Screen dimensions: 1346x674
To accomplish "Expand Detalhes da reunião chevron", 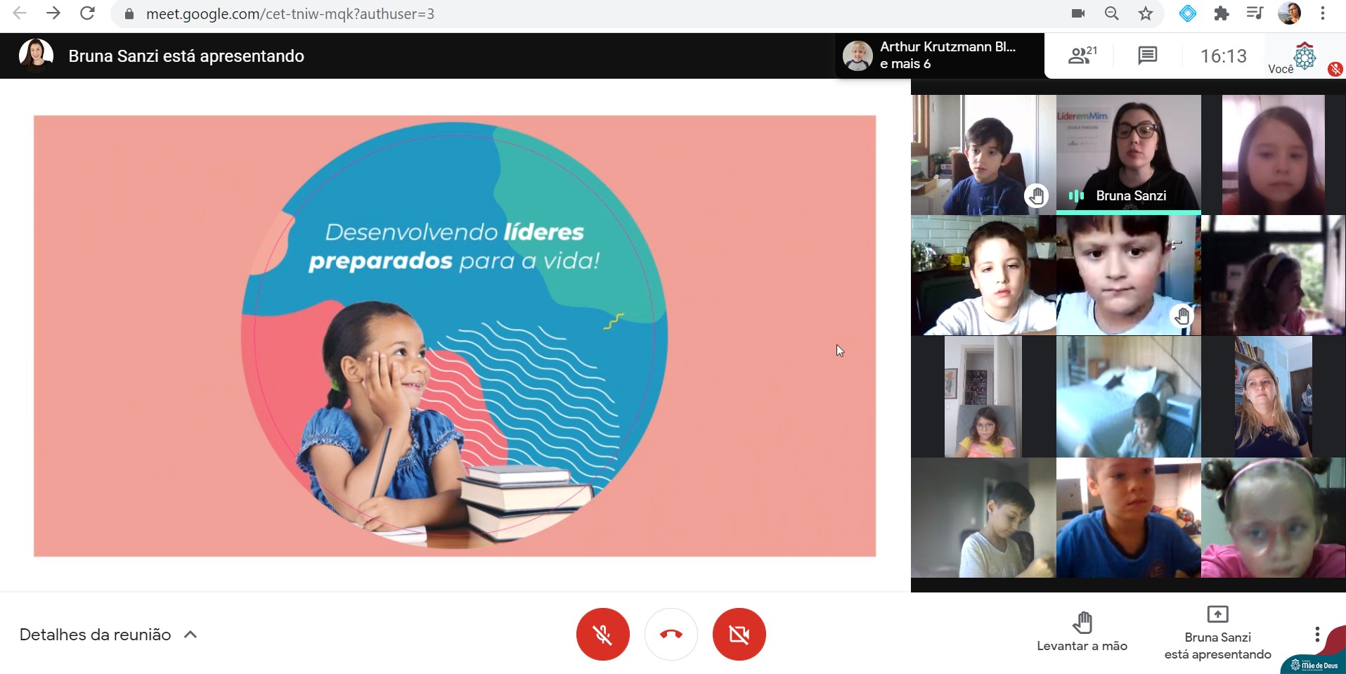I will click(190, 635).
